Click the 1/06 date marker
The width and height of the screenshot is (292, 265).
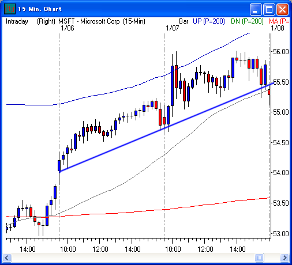(x=68, y=28)
